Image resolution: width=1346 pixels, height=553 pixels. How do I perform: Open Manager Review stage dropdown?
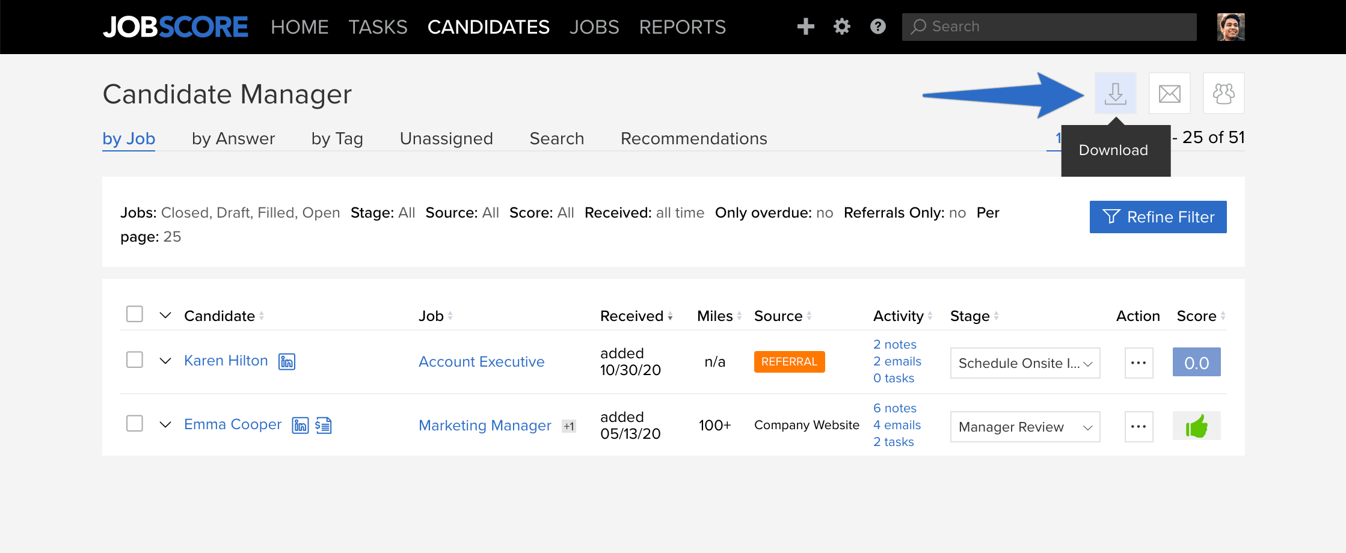[x=1025, y=427]
